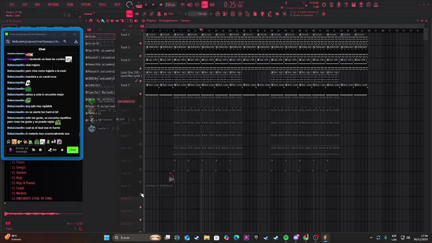This screenshot has height=243, width=432.
Task: Mute Track 3 using its dot
Action: tap(140, 69)
